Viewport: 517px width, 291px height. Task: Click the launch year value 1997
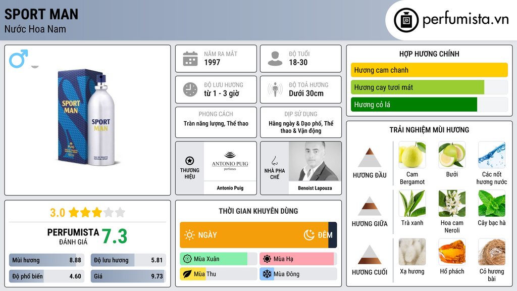[212, 62]
